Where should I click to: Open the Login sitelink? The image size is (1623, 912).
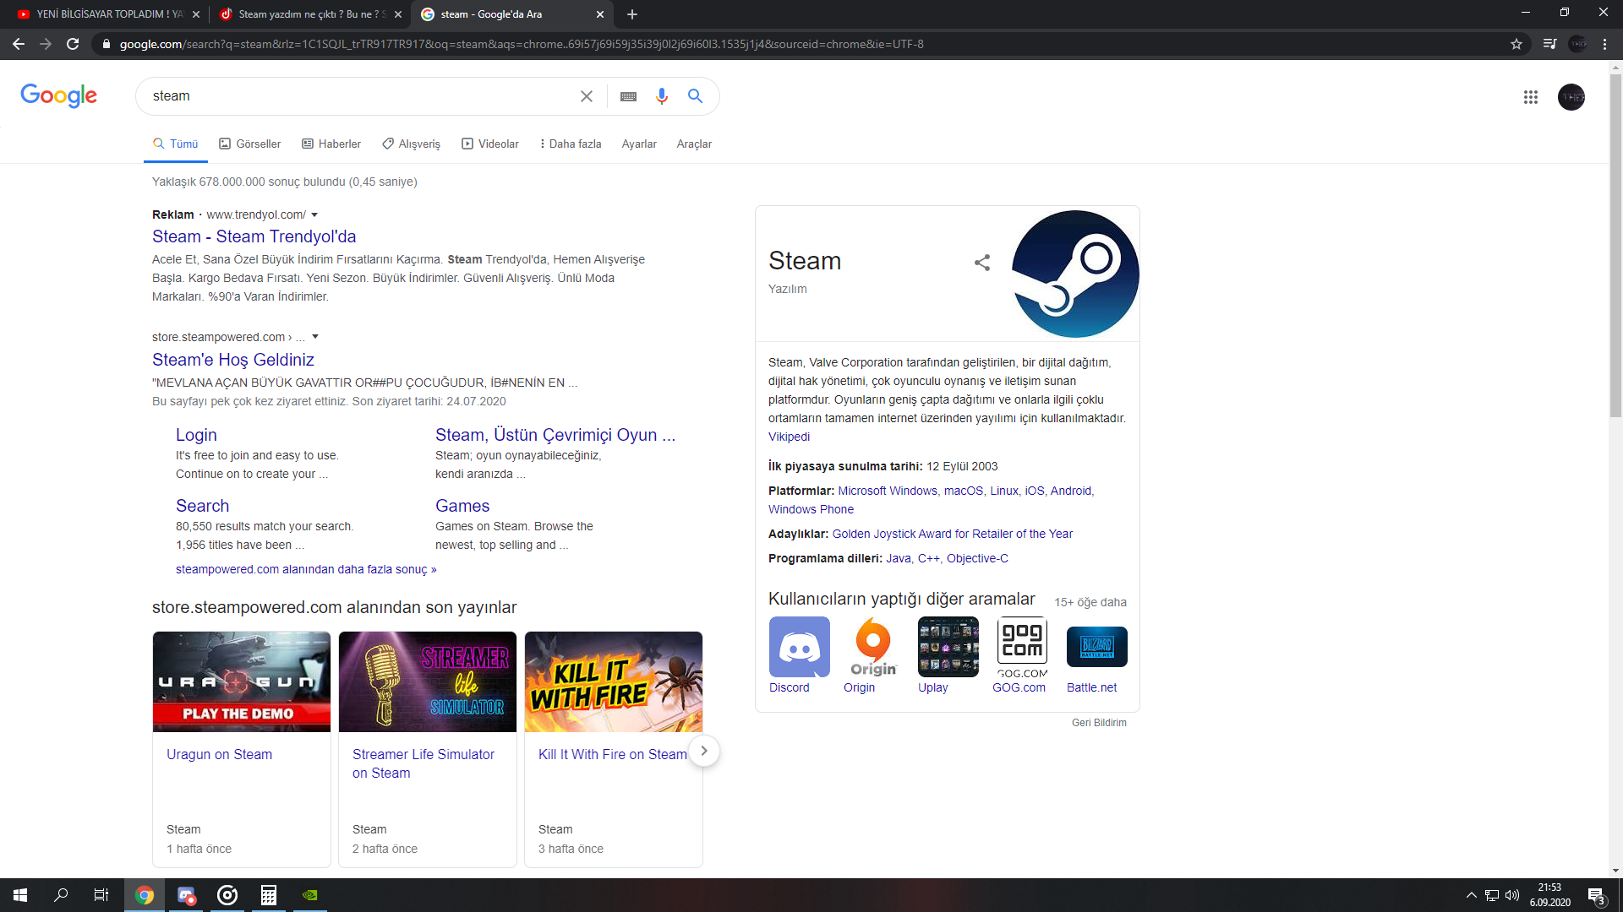(196, 435)
